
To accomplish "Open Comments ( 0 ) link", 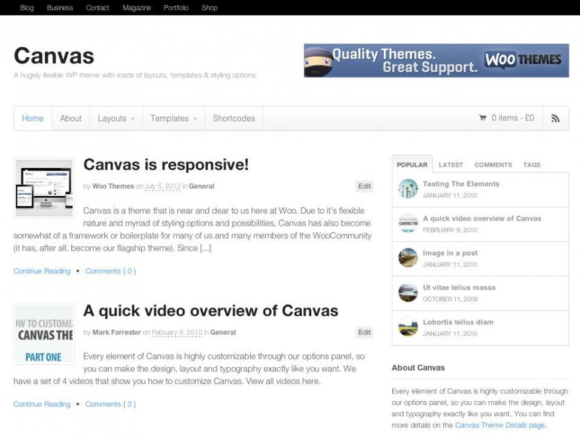I will [111, 271].
